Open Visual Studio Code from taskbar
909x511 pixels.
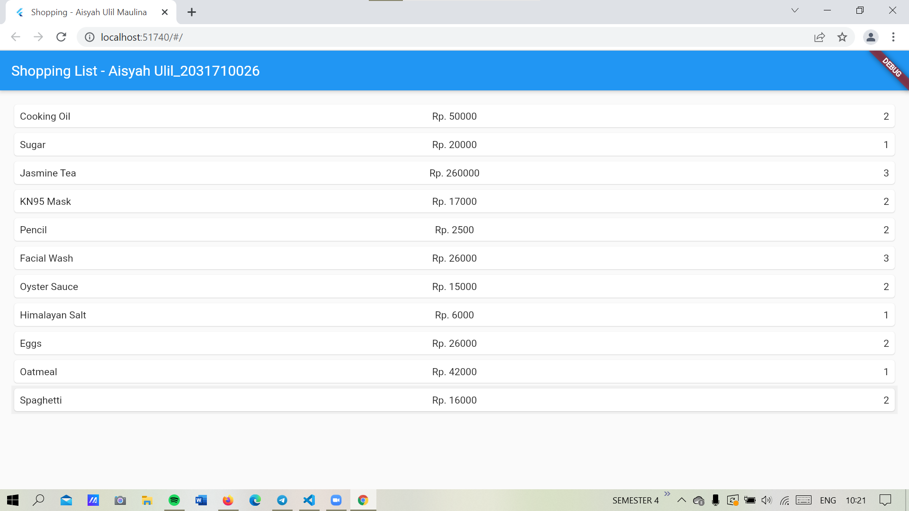click(x=309, y=500)
